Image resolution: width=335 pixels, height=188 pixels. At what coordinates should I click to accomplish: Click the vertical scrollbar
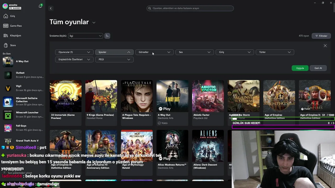334,8
